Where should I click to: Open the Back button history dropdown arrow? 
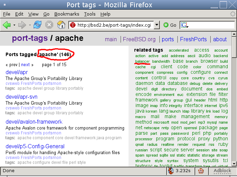(14, 25)
